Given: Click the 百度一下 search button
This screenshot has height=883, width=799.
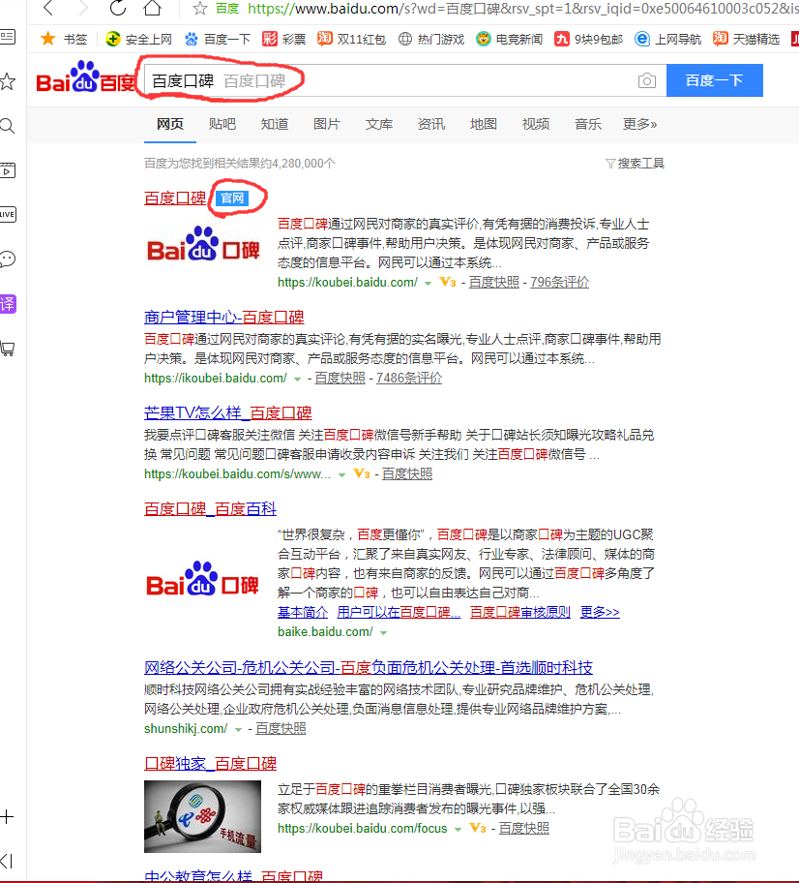Looking at the screenshot, I should [715, 80].
